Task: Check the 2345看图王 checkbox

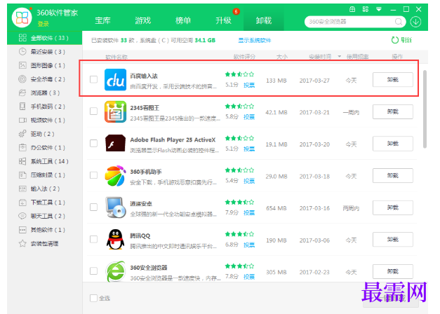Action: (94, 111)
